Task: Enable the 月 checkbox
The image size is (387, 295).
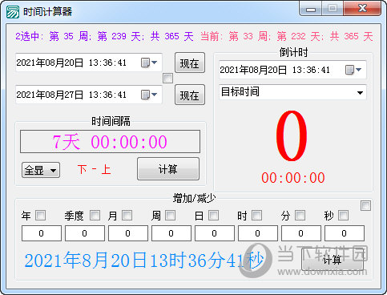Action: [127, 215]
